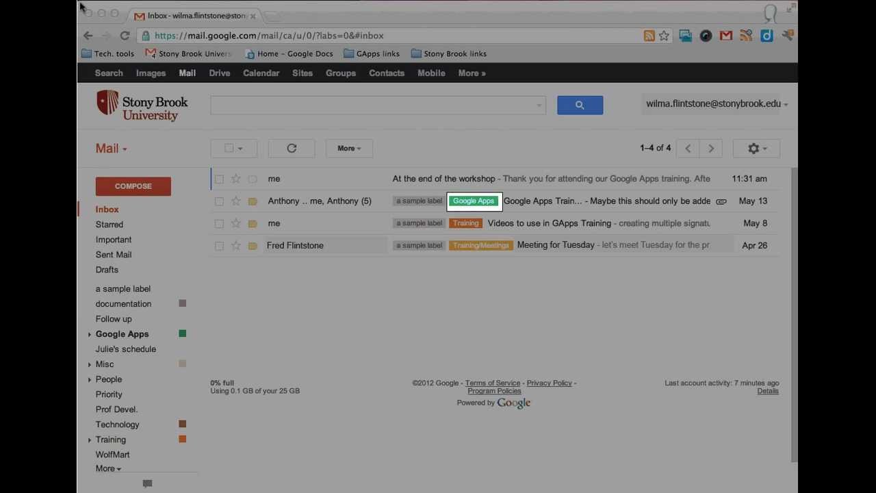Toggle importance marker on 'Videos to use' email
The width and height of the screenshot is (876, 493).
(253, 223)
